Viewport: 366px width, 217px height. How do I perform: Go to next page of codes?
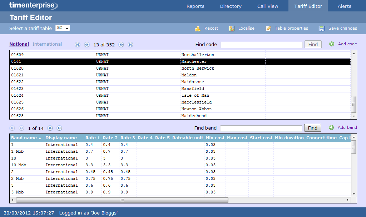point(121,45)
